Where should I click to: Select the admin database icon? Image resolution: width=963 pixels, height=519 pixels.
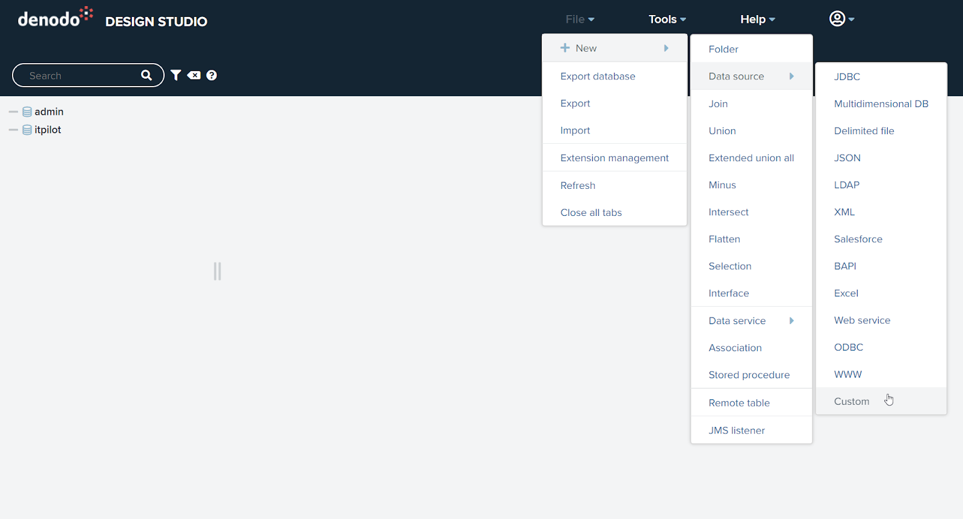point(27,112)
